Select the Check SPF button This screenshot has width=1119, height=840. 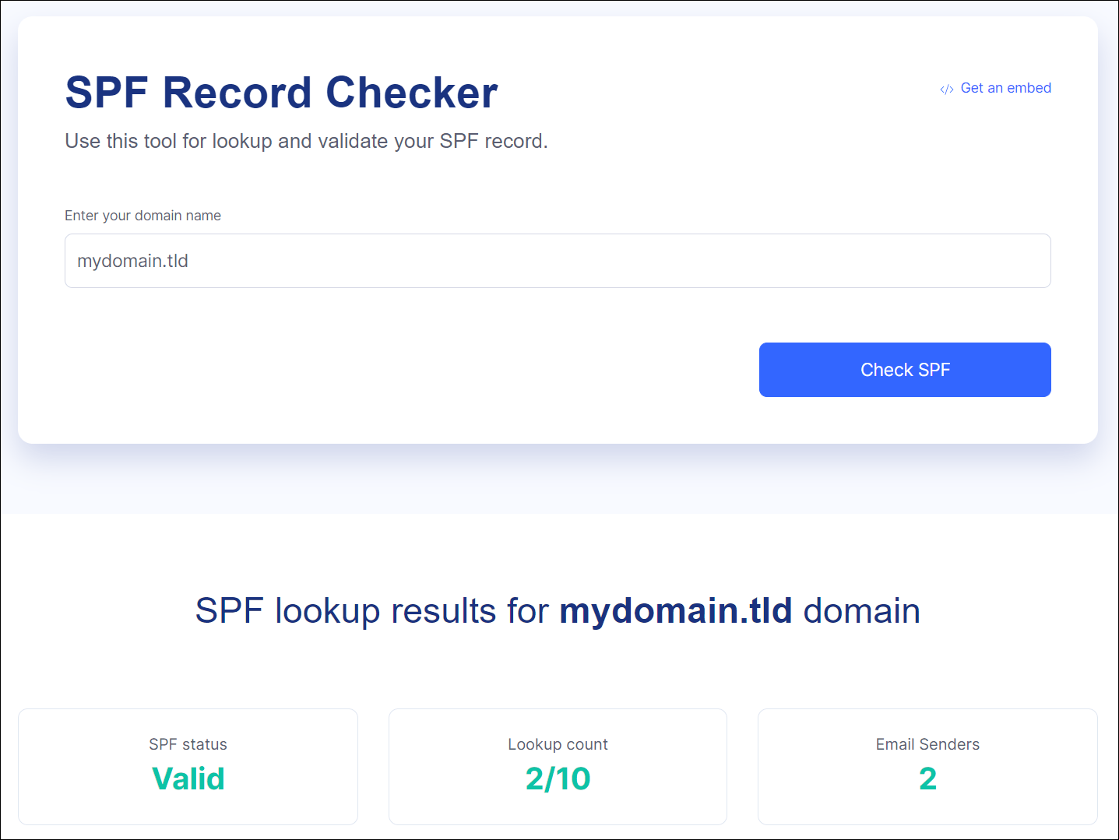pos(904,370)
